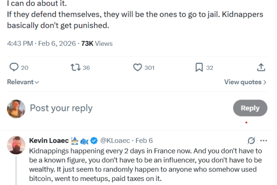Open the share post icon

261,68
